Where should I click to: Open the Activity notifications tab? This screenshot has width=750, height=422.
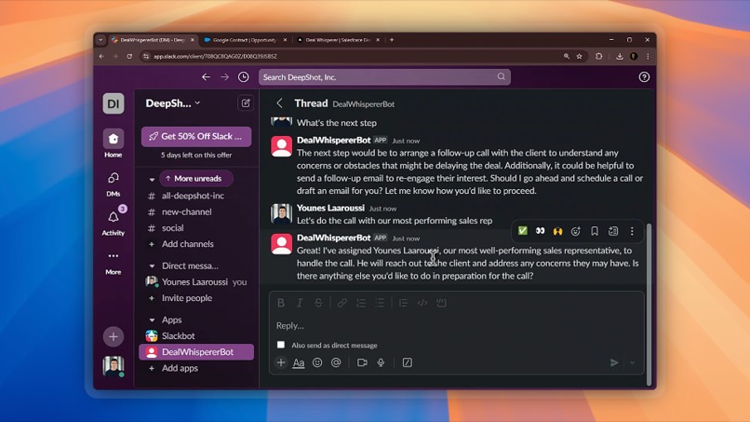pyautogui.click(x=114, y=223)
